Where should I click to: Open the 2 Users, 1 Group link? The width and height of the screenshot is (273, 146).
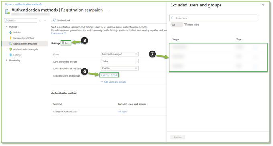coord(109,75)
